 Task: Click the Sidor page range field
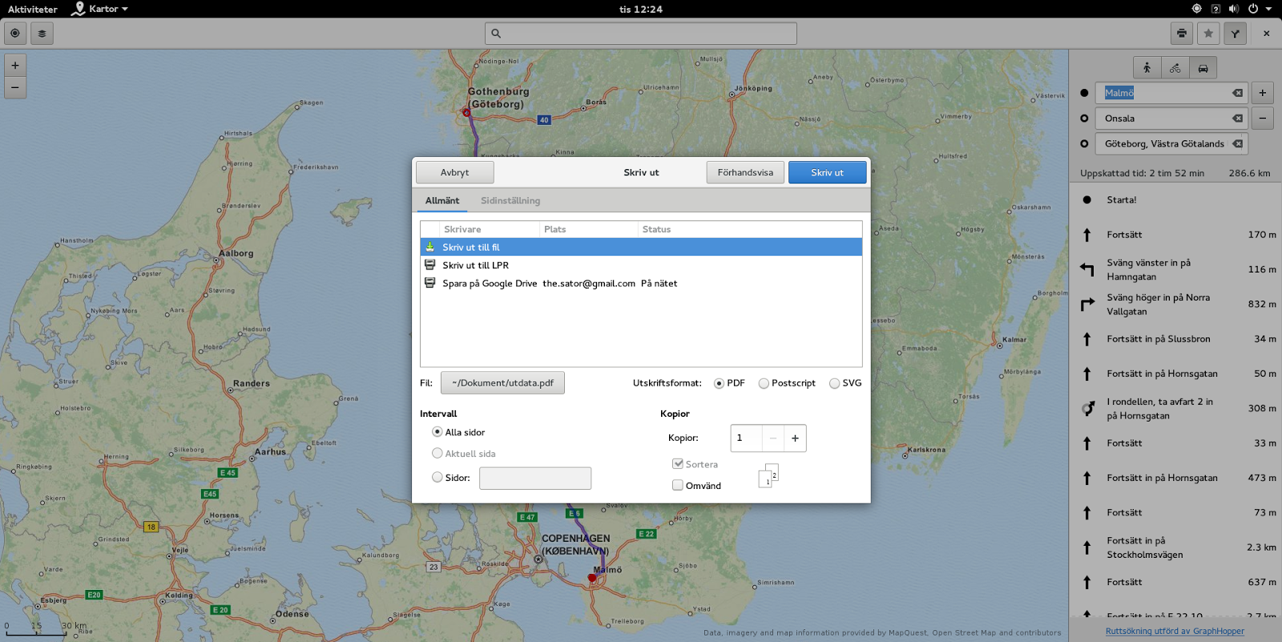coord(535,478)
